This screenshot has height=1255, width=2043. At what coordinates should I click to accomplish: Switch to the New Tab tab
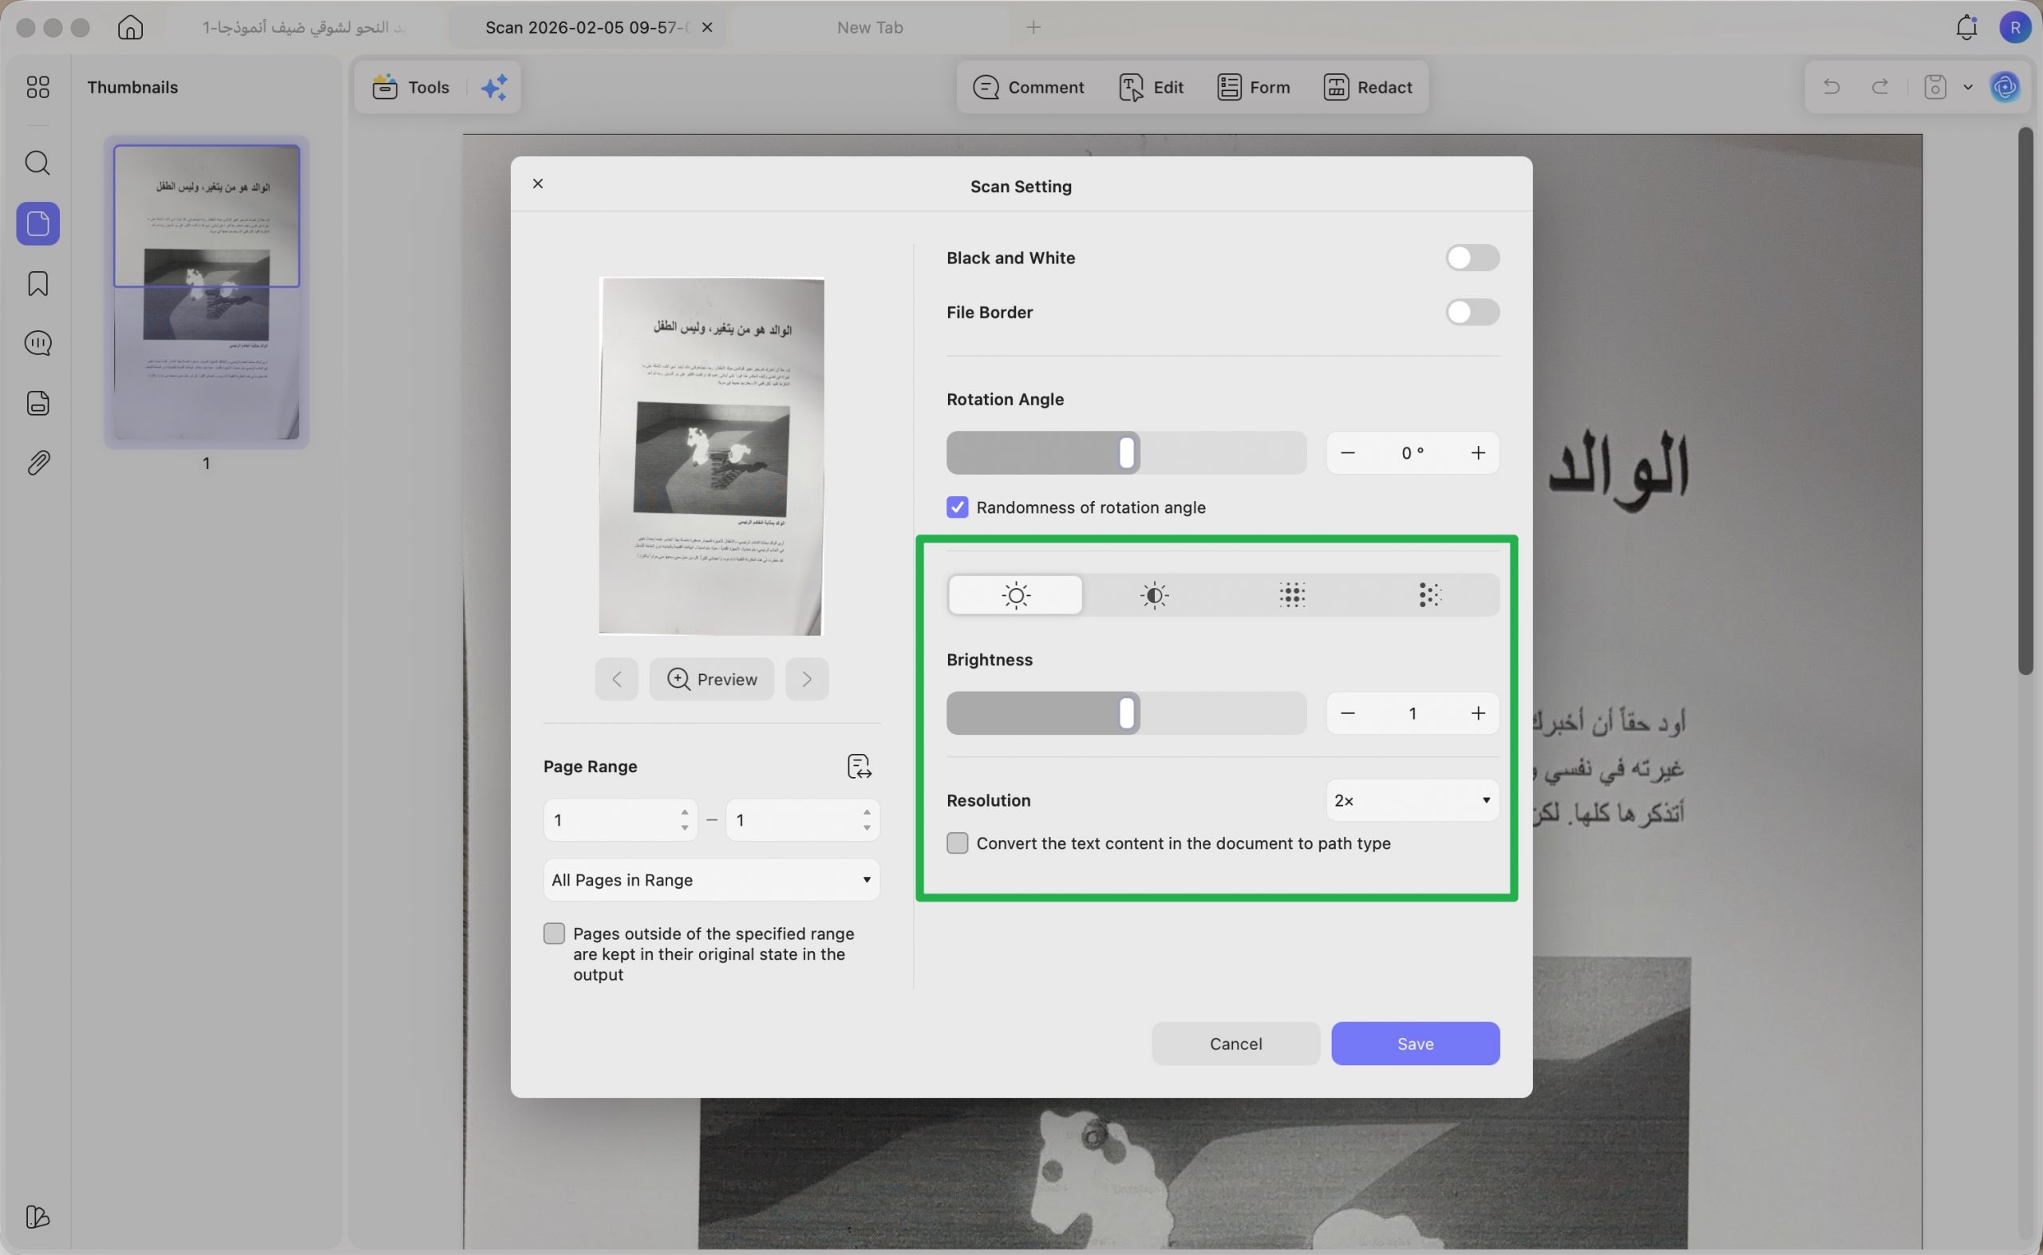(869, 27)
